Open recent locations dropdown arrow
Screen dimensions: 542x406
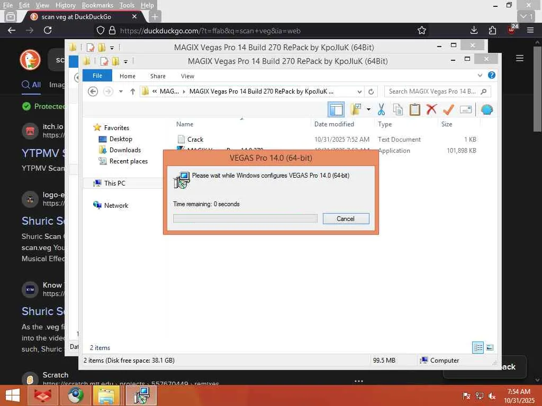(121, 91)
